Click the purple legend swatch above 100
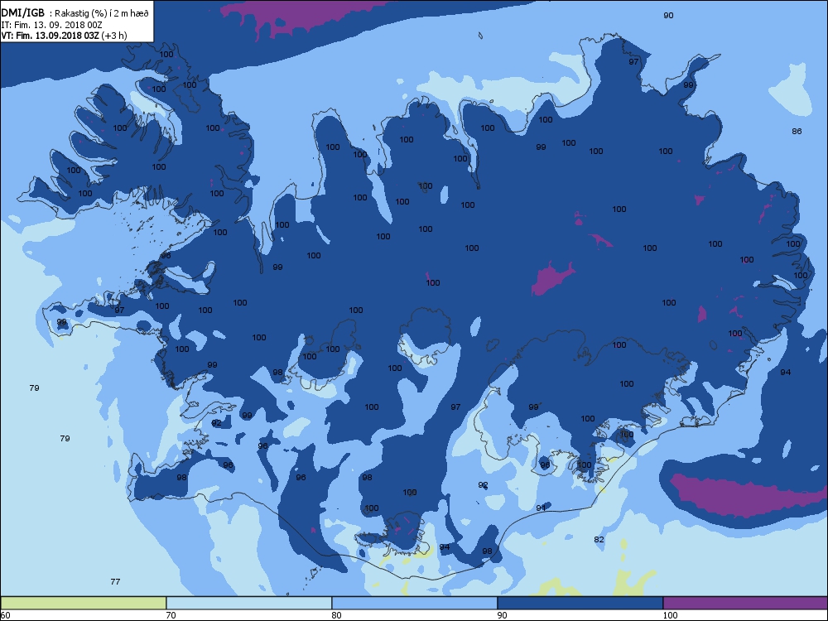The width and height of the screenshot is (828, 621). (745, 603)
